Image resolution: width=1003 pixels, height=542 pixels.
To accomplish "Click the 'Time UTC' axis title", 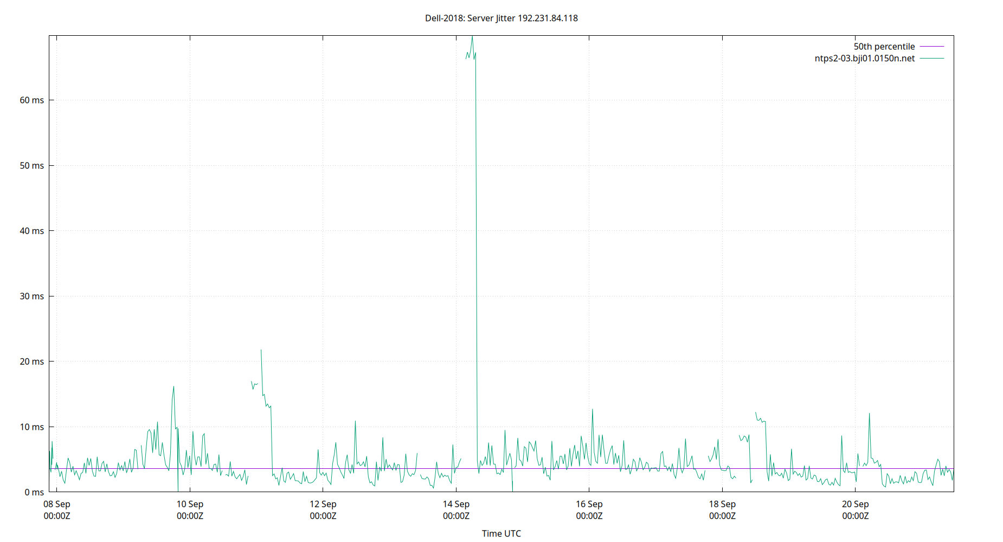I will click(x=501, y=533).
